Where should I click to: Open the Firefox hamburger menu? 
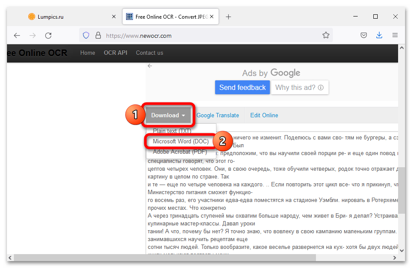395,35
